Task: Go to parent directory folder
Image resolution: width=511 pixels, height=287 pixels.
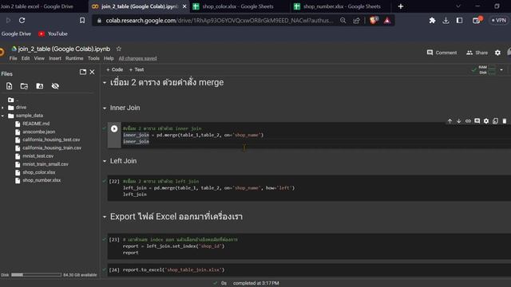Action: click(x=11, y=100)
